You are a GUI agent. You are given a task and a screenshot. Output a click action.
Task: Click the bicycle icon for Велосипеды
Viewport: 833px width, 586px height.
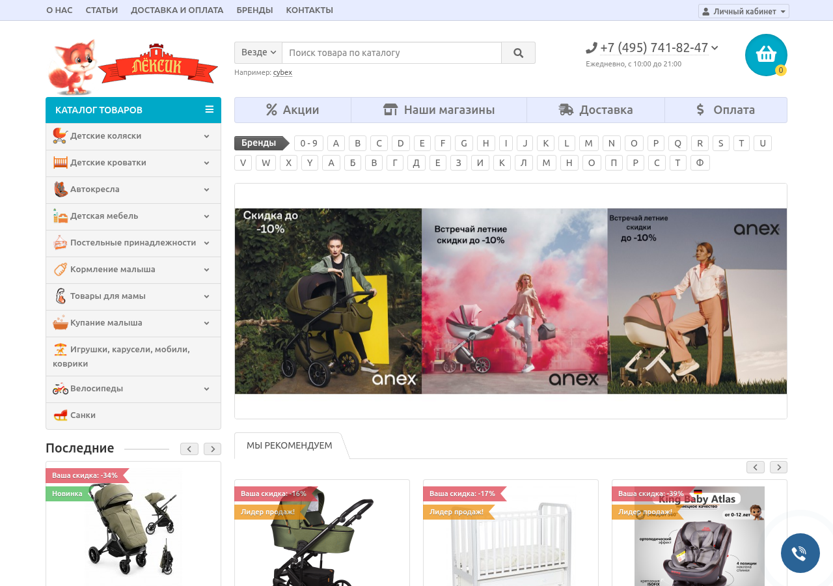coord(61,388)
